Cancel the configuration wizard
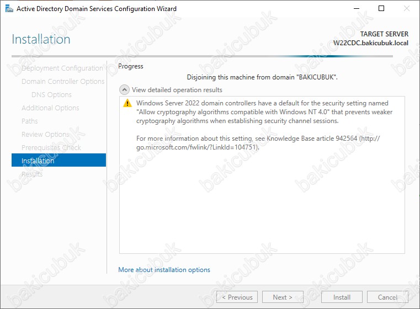 tap(387, 297)
